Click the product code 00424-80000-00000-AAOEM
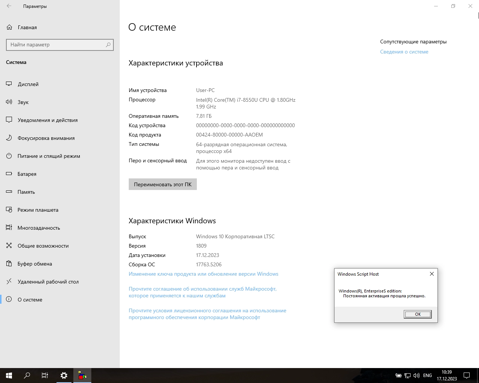This screenshot has width=479, height=383. tap(229, 135)
